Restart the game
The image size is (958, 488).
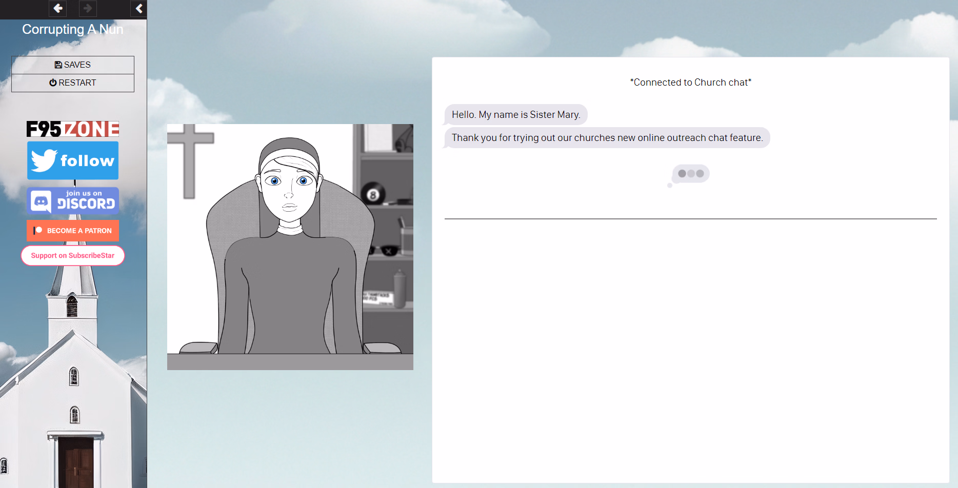[x=72, y=83]
